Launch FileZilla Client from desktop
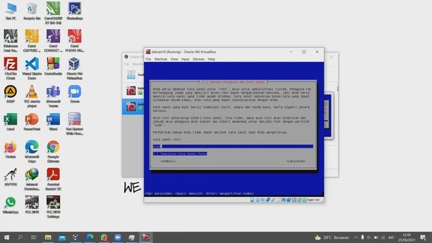432x243 pixels. click(x=11, y=68)
